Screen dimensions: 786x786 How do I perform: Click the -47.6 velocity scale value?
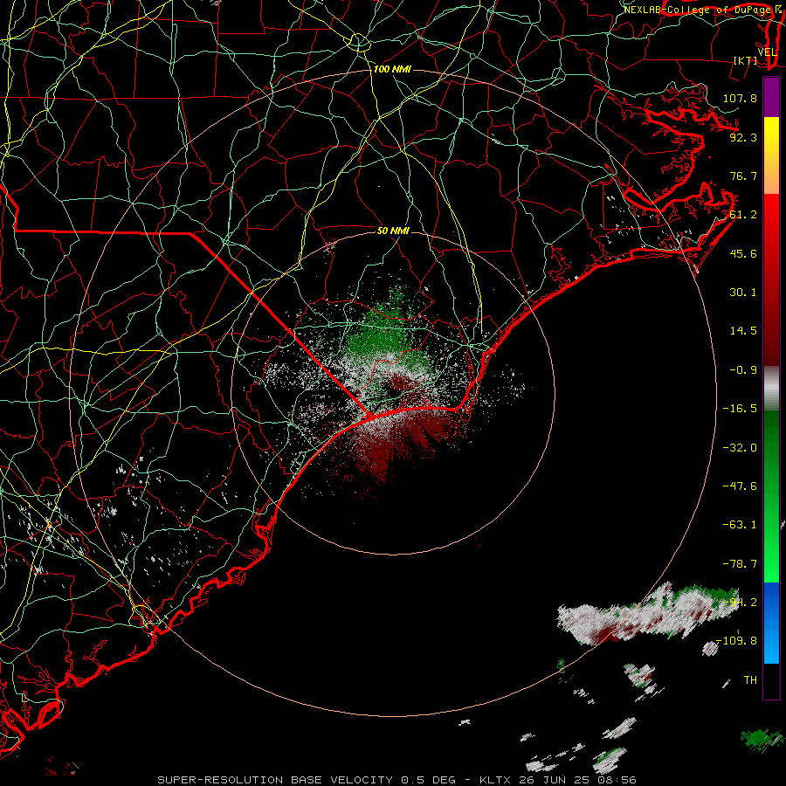click(740, 486)
